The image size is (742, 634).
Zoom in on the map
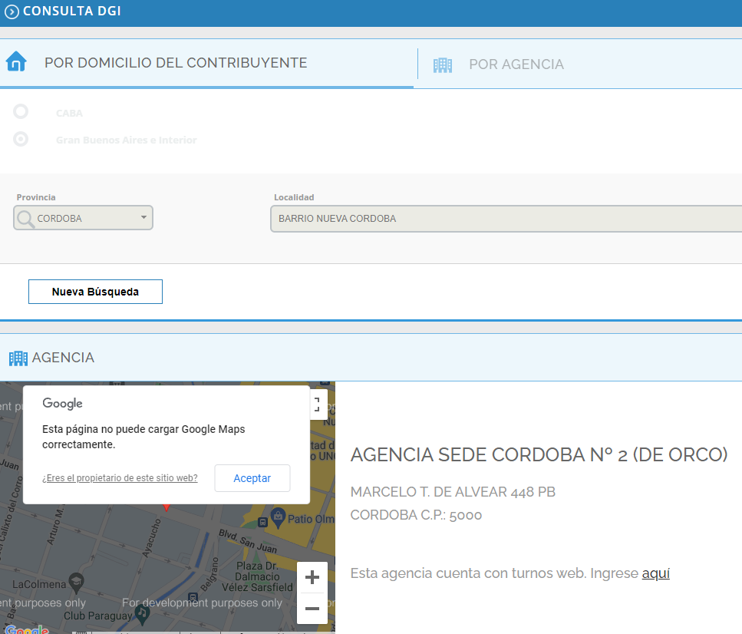312,577
